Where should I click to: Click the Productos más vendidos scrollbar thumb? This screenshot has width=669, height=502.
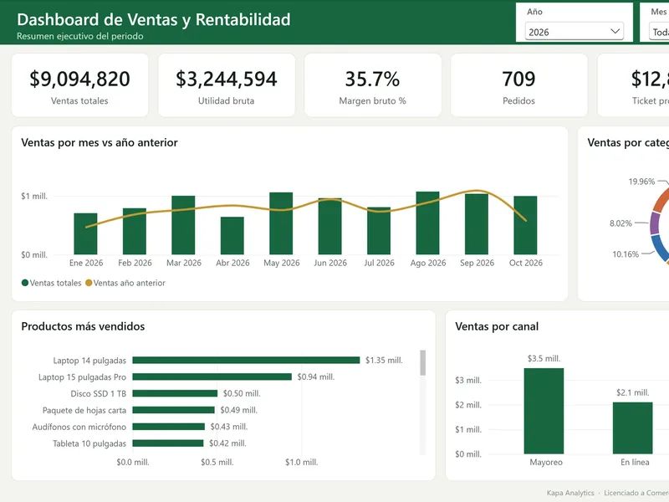click(x=423, y=363)
